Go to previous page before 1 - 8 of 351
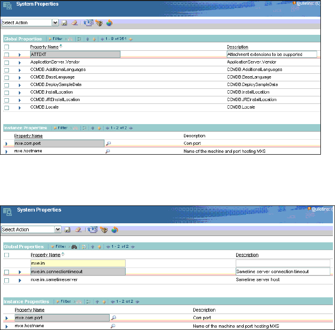This screenshot has height=330, width=335. (103, 39)
